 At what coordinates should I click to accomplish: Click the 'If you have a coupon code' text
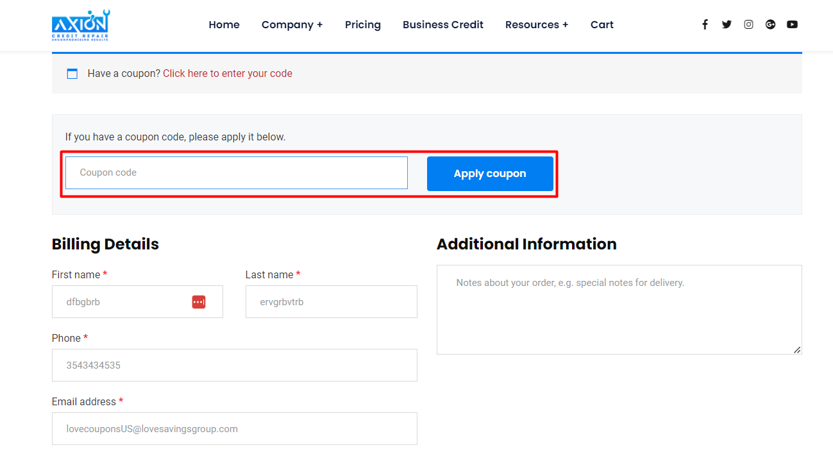(x=175, y=137)
